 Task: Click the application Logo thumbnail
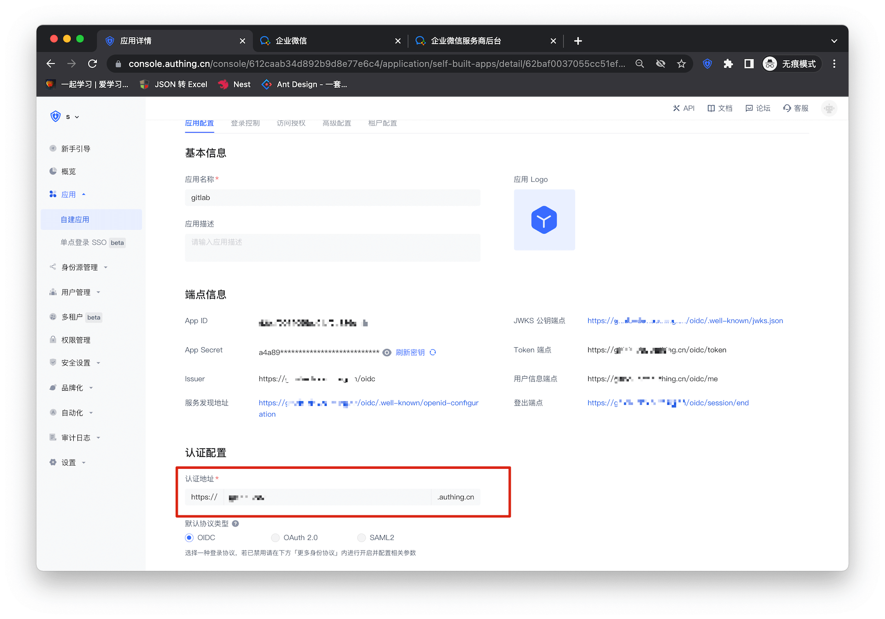[544, 220]
